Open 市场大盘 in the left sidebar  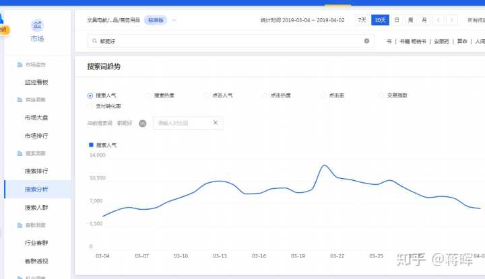coord(36,118)
